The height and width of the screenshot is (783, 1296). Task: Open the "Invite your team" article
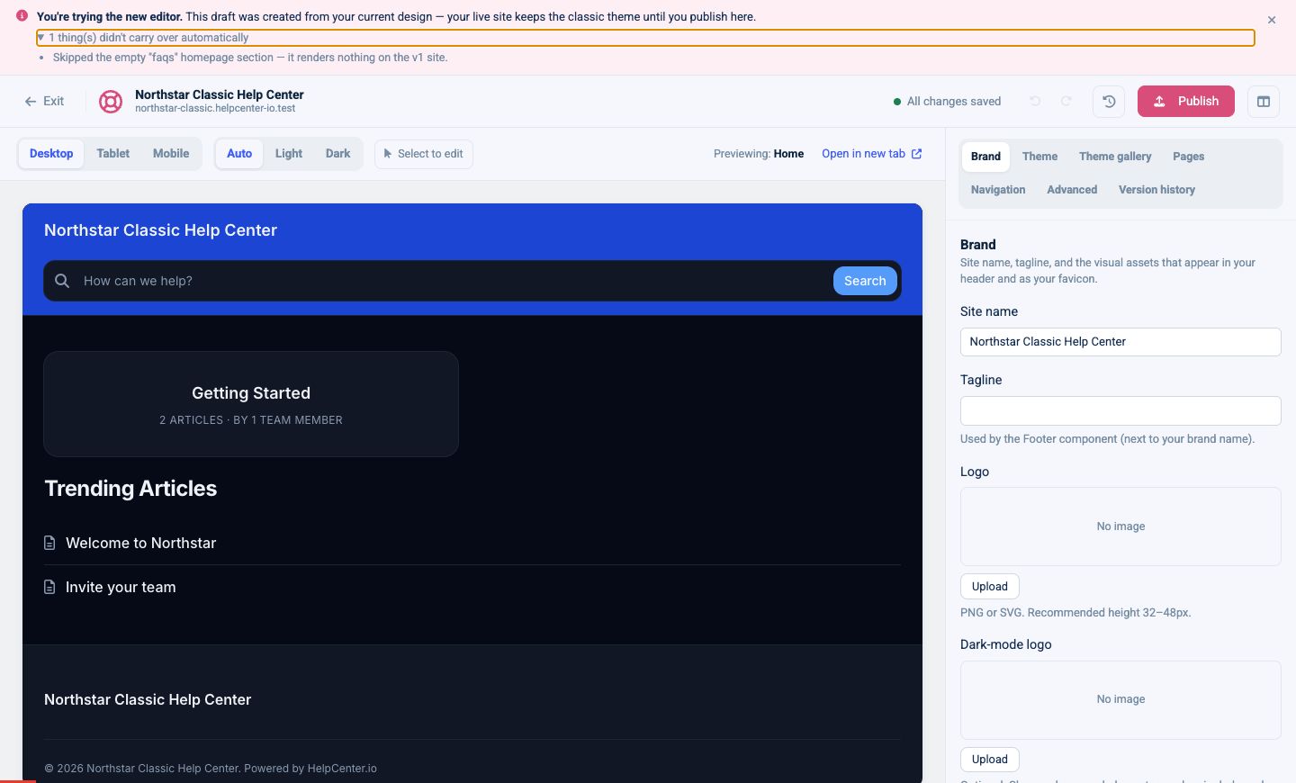coord(121,588)
